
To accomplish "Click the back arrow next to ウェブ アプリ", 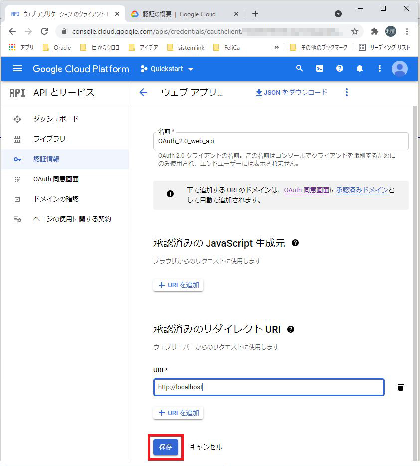I will (143, 92).
